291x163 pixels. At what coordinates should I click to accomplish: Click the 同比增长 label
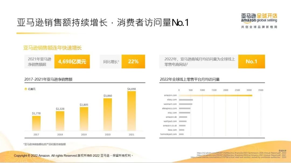(x=111, y=62)
